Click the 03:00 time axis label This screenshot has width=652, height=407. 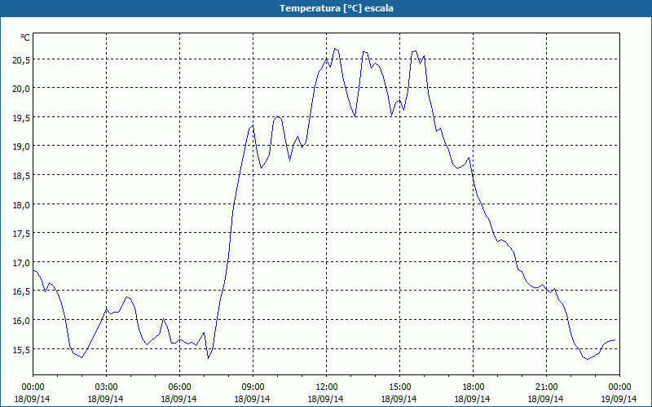[106, 387]
